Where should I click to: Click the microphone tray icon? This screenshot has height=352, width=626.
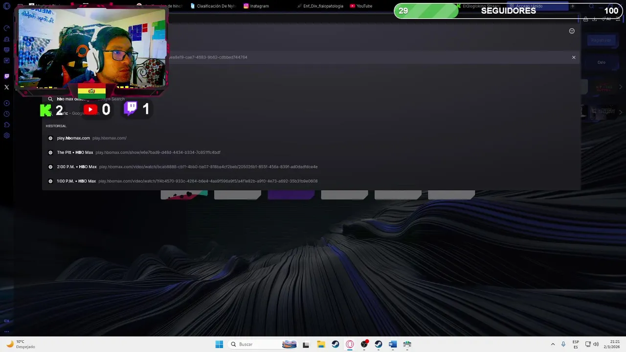563,344
